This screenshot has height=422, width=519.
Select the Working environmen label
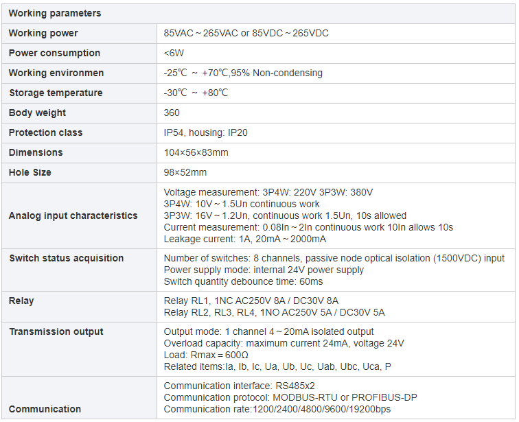[56, 73]
